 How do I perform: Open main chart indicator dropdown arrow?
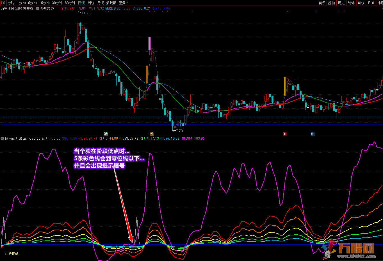click(x=38, y=8)
